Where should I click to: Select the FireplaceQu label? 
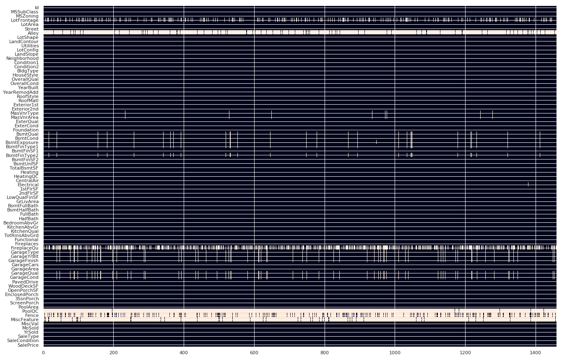point(25,248)
